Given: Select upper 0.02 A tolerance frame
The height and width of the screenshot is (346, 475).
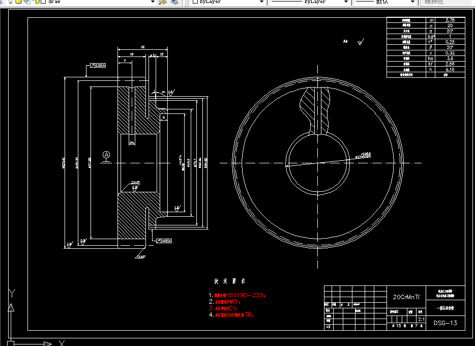Looking at the screenshot, I should pyautogui.click(x=98, y=66).
